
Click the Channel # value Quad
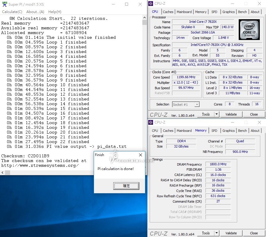(240, 141)
